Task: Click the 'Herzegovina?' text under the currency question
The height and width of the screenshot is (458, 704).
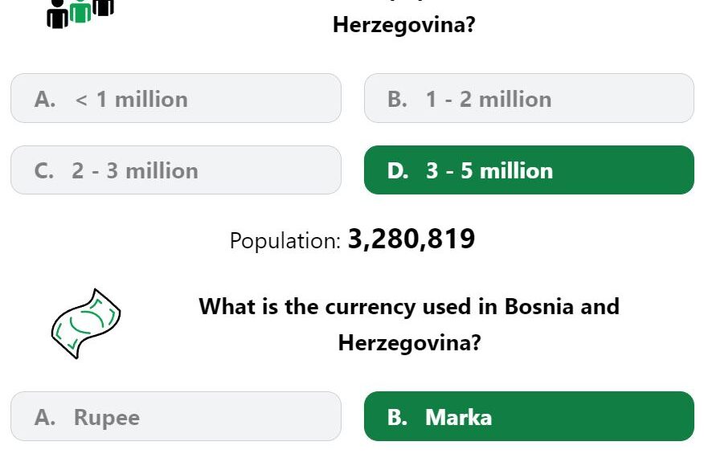Action: tap(409, 343)
